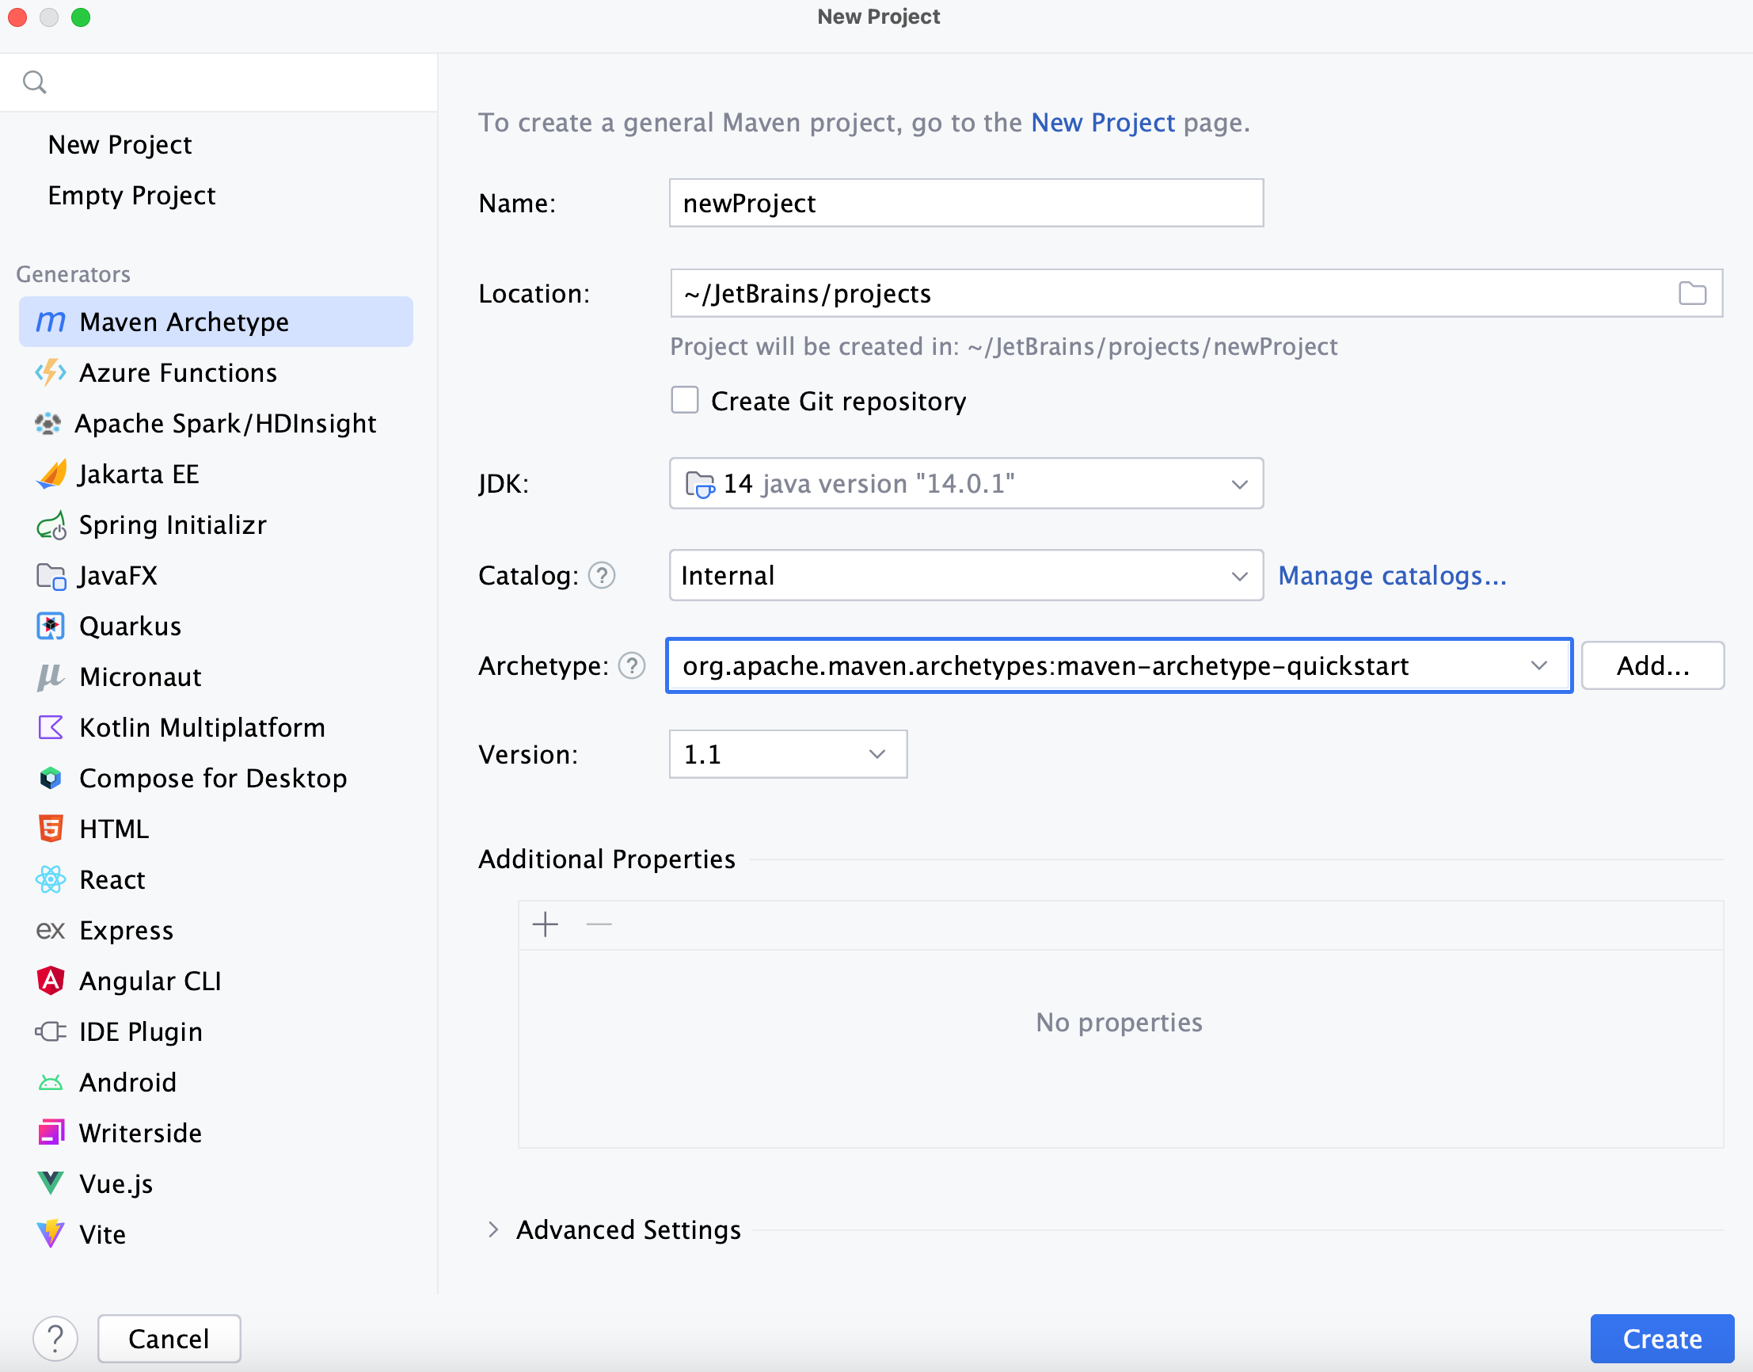
Task: Choose the React generator label
Action: coord(112,879)
